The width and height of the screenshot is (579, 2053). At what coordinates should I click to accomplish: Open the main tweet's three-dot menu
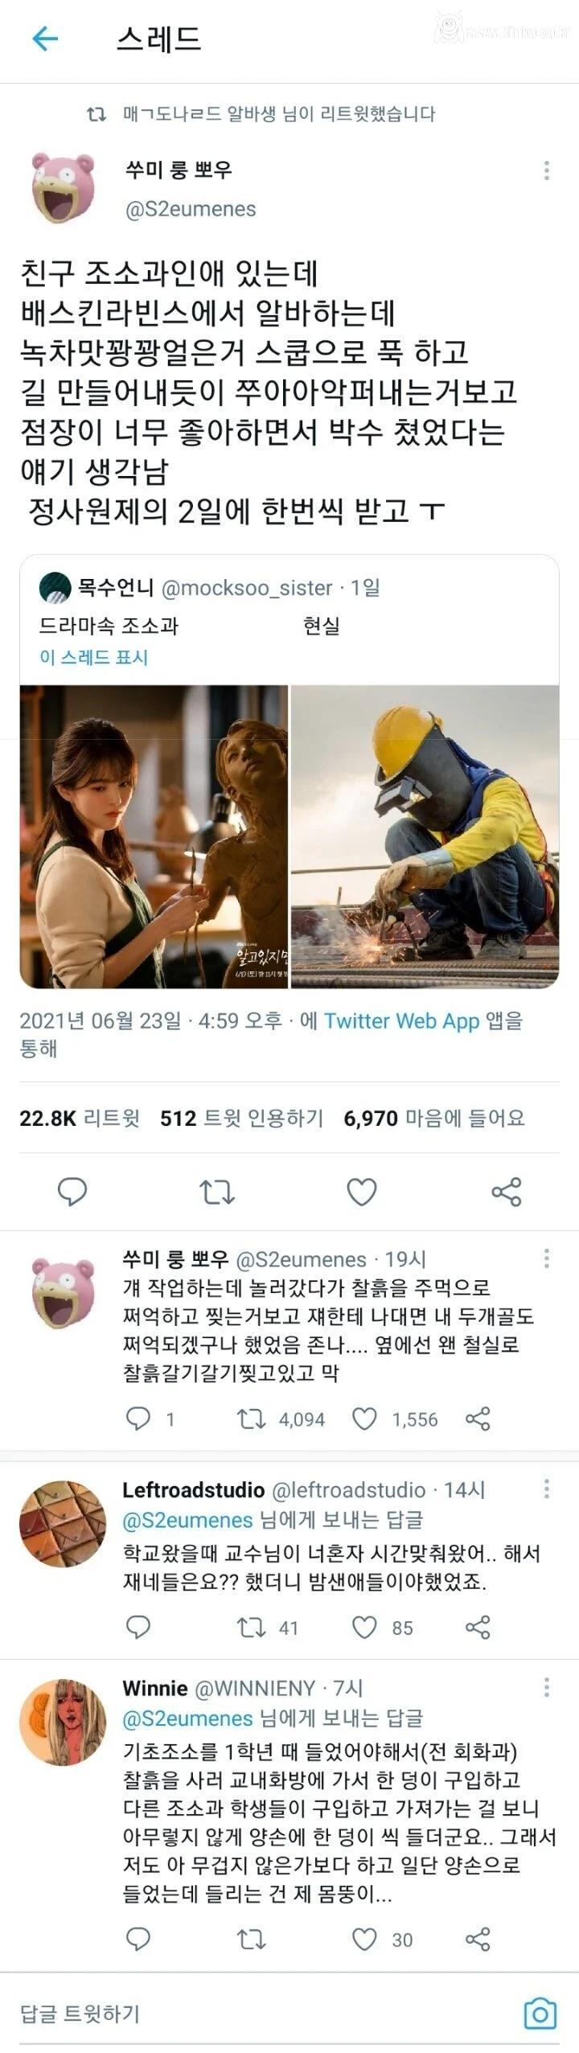[547, 170]
